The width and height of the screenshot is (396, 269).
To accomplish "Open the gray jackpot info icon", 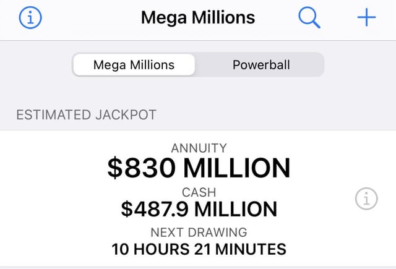I will click(366, 199).
